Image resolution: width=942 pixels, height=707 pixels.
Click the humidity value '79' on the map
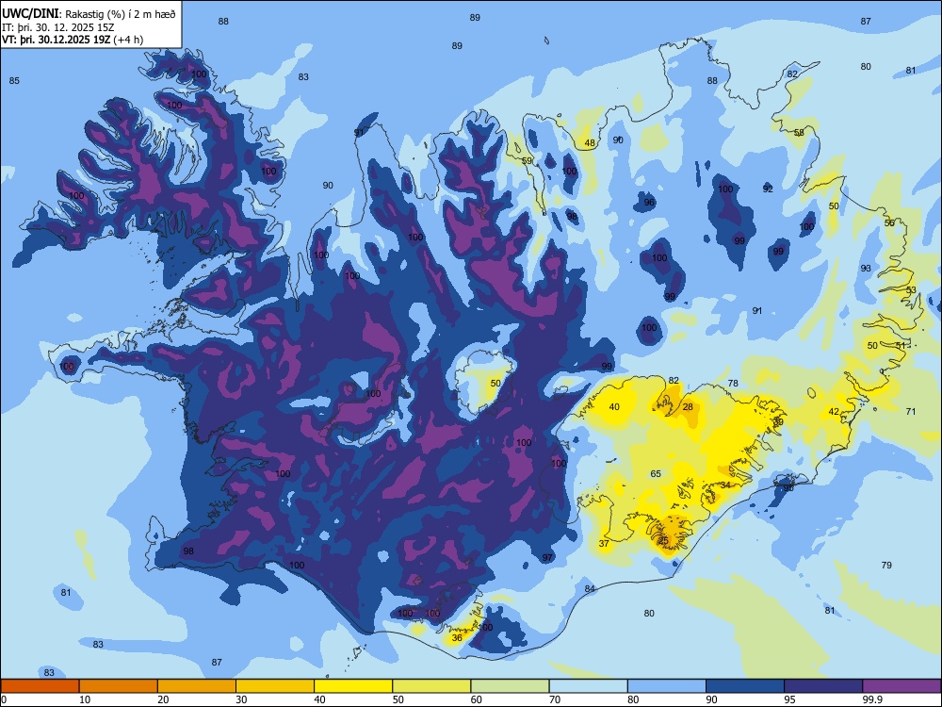pos(886,565)
